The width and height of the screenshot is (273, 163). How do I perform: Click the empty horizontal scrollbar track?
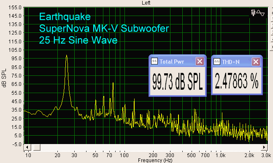(x=151, y=147)
